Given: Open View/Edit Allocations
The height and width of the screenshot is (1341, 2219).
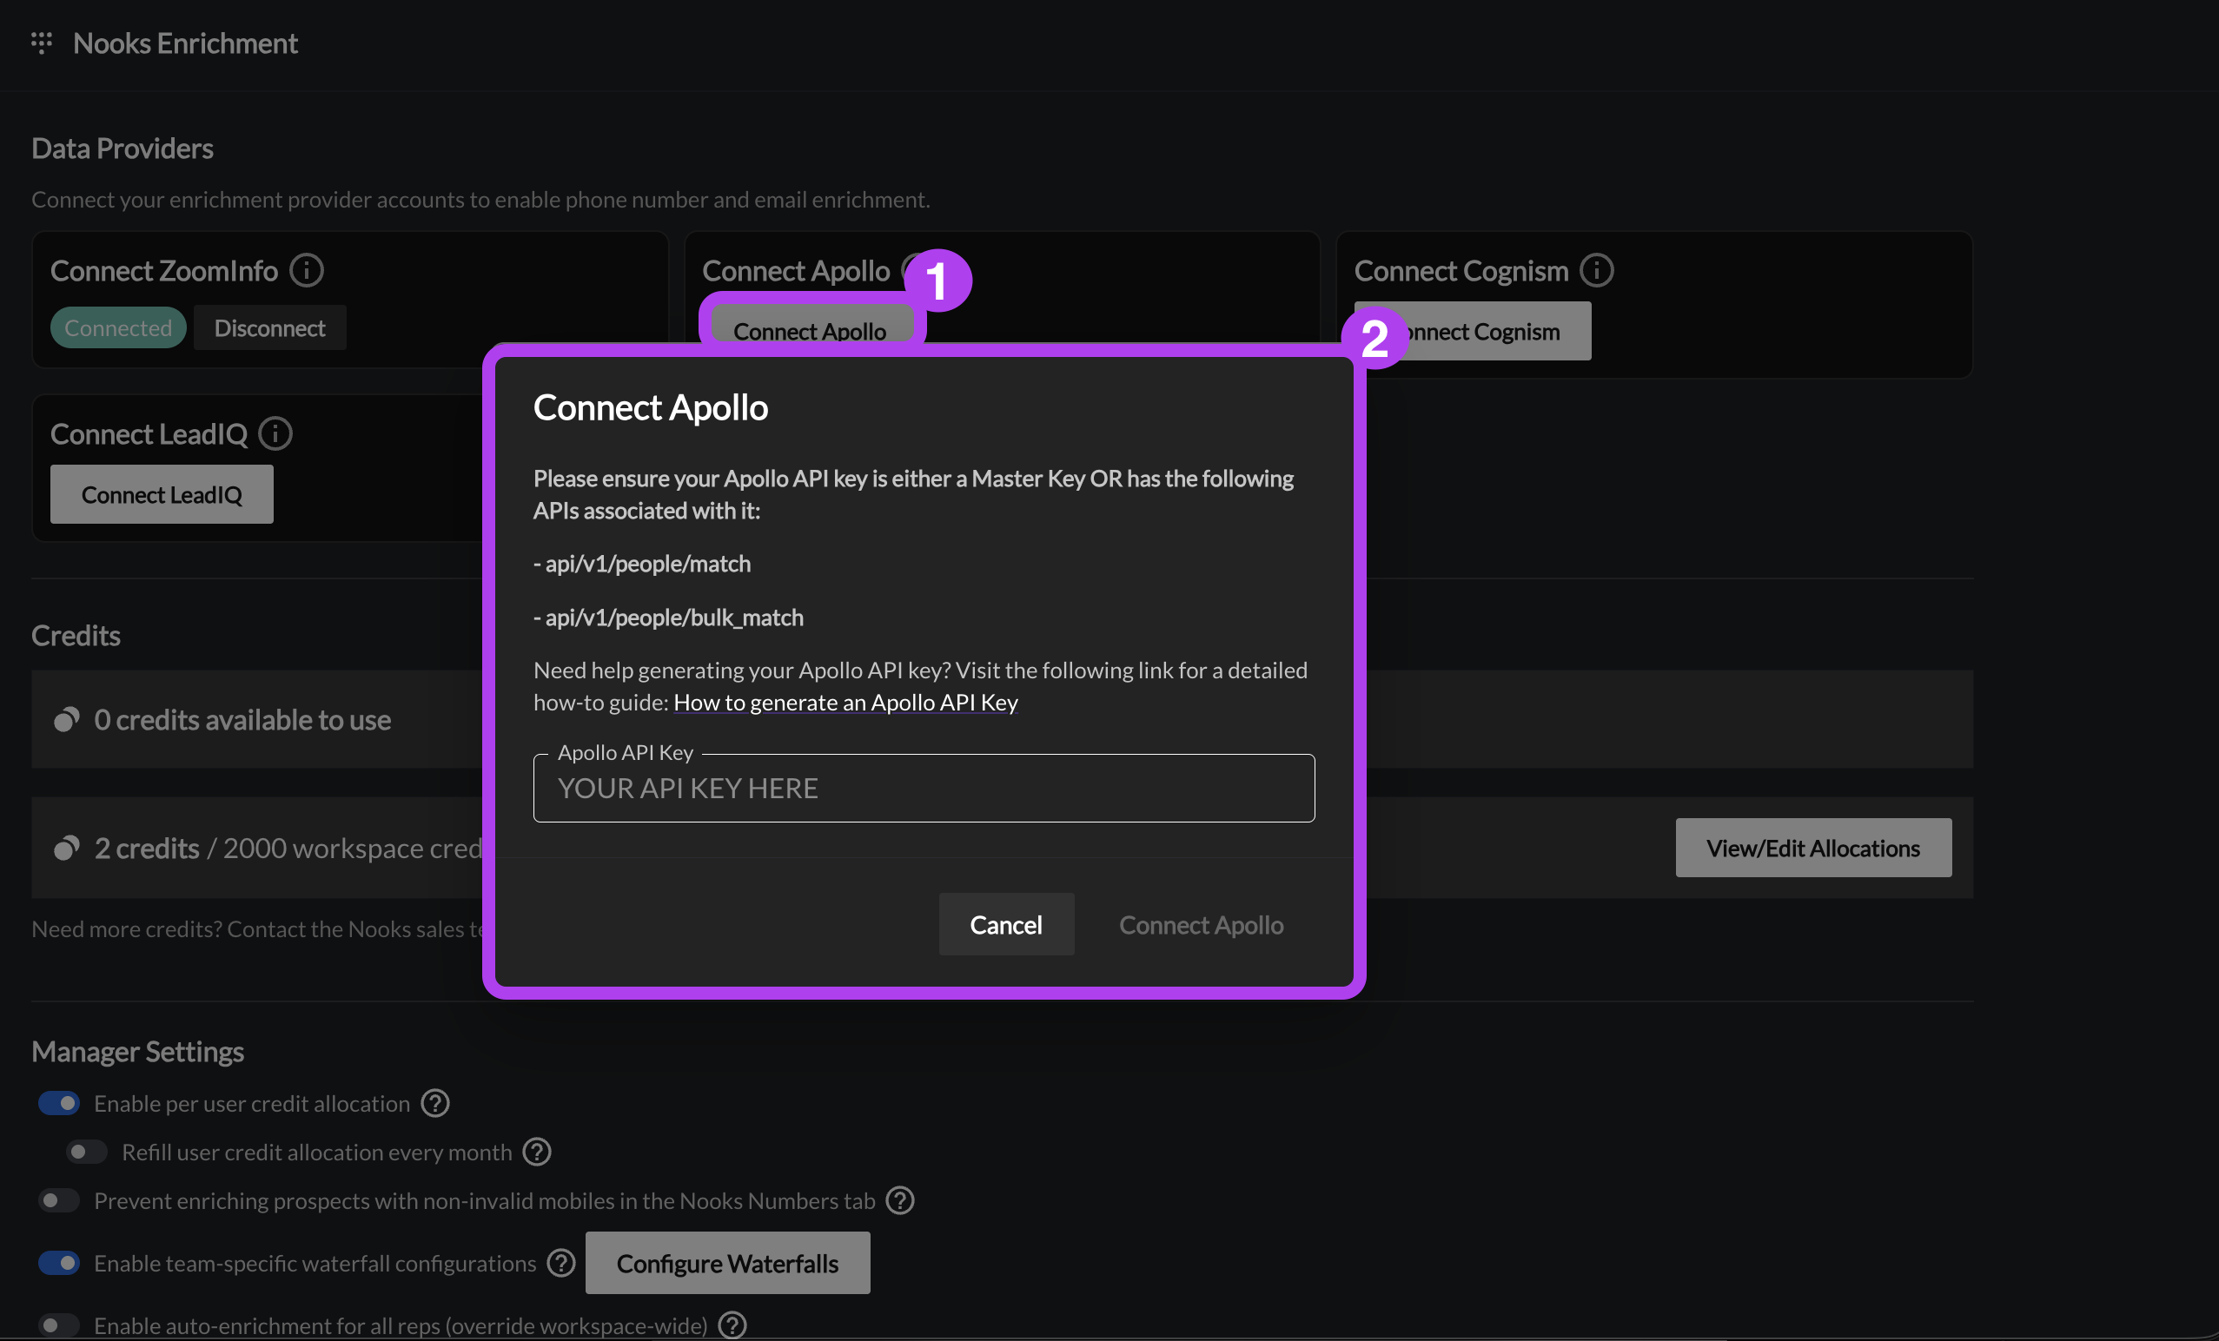Looking at the screenshot, I should 1814,848.
